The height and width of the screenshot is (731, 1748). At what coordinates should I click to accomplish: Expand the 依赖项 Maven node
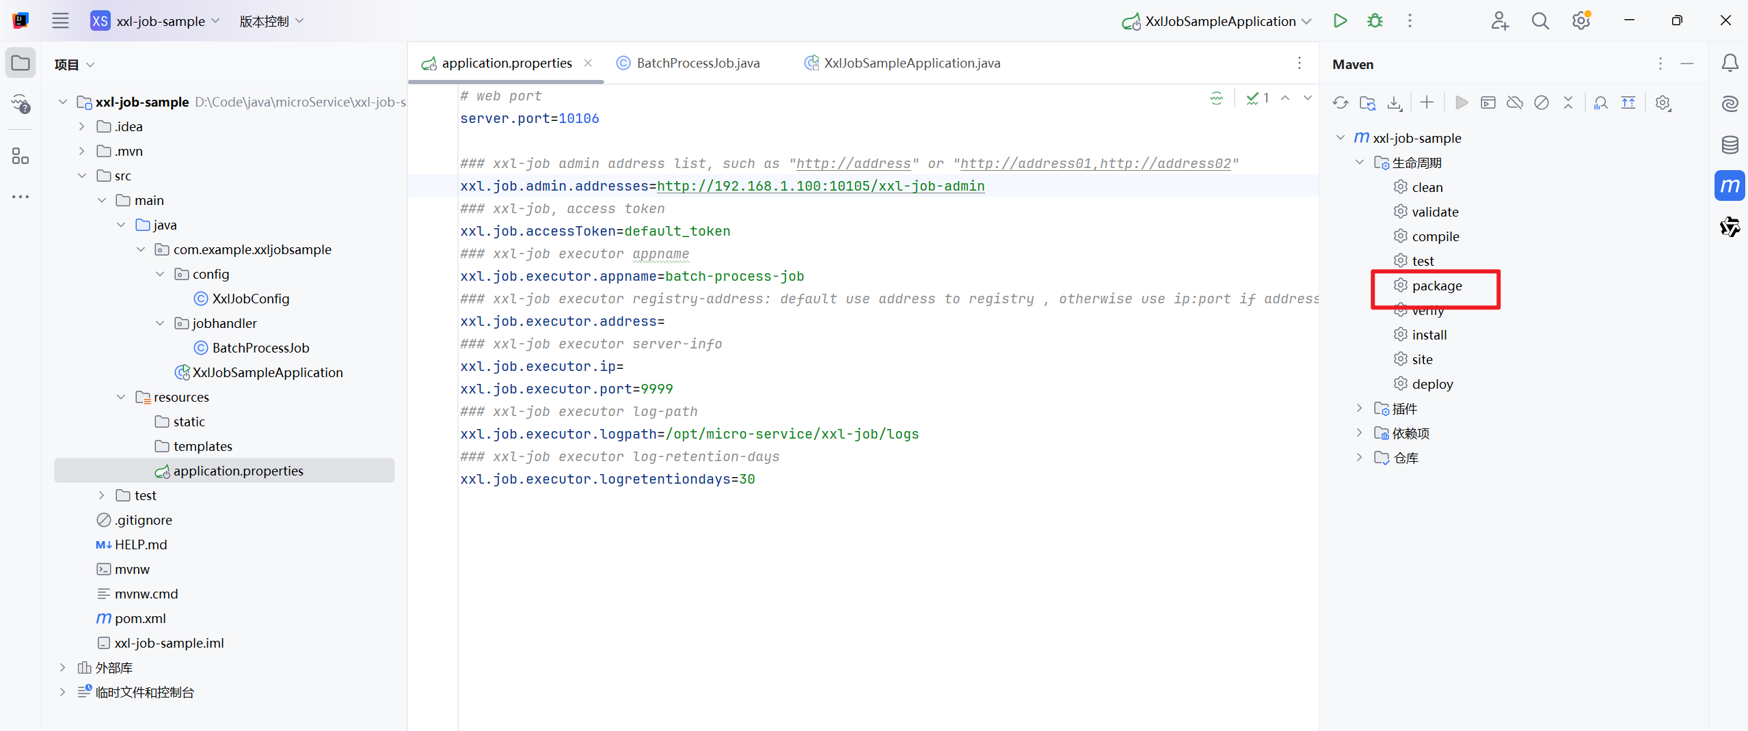(x=1360, y=433)
